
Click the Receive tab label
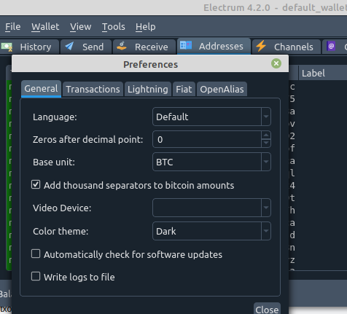pos(152,47)
